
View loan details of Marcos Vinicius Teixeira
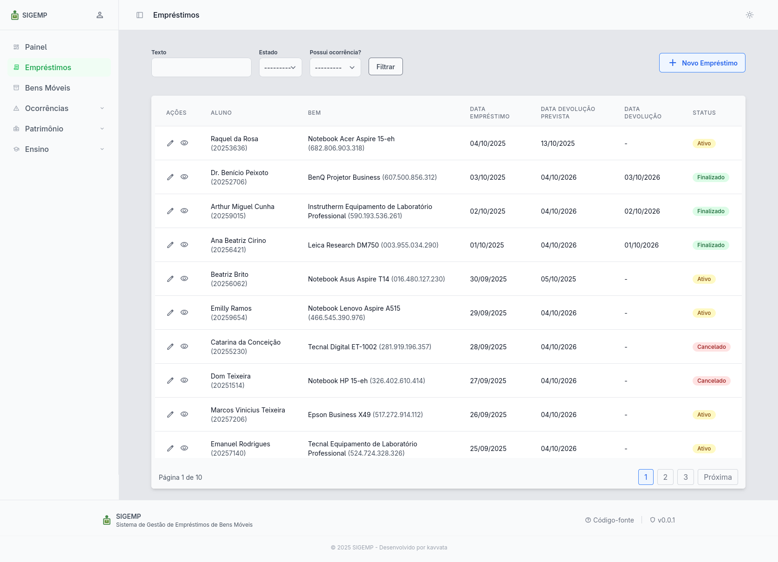click(x=184, y=414)
